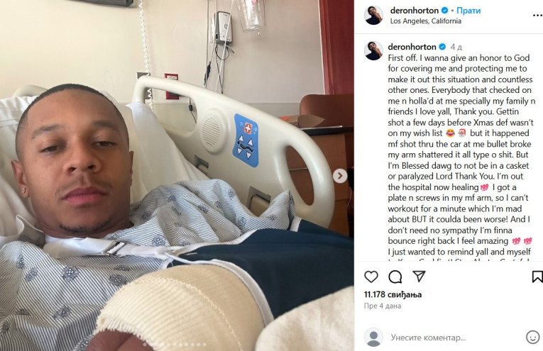
Task: Open deronhorton username in post header
Action: 415,11
